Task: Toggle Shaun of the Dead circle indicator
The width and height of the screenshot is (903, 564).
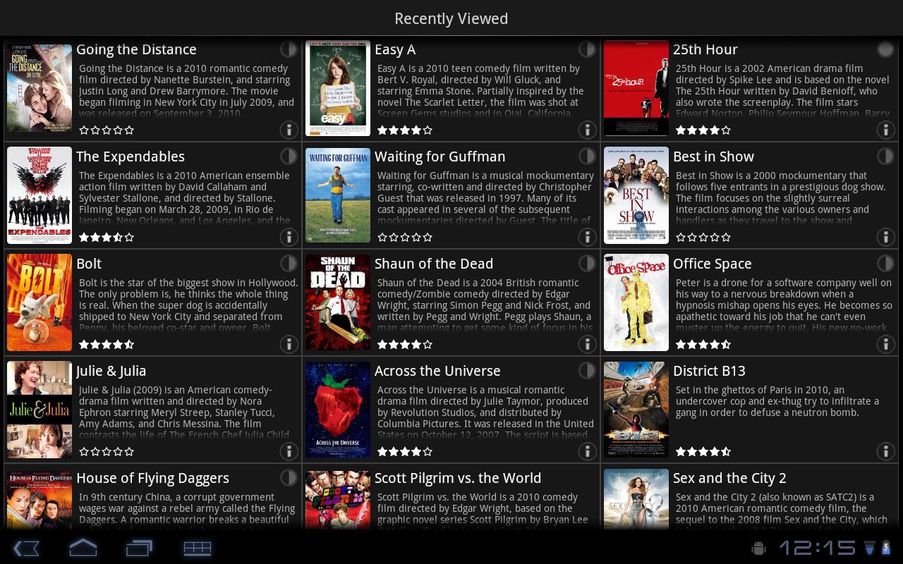Action: (x=587, y=263)
